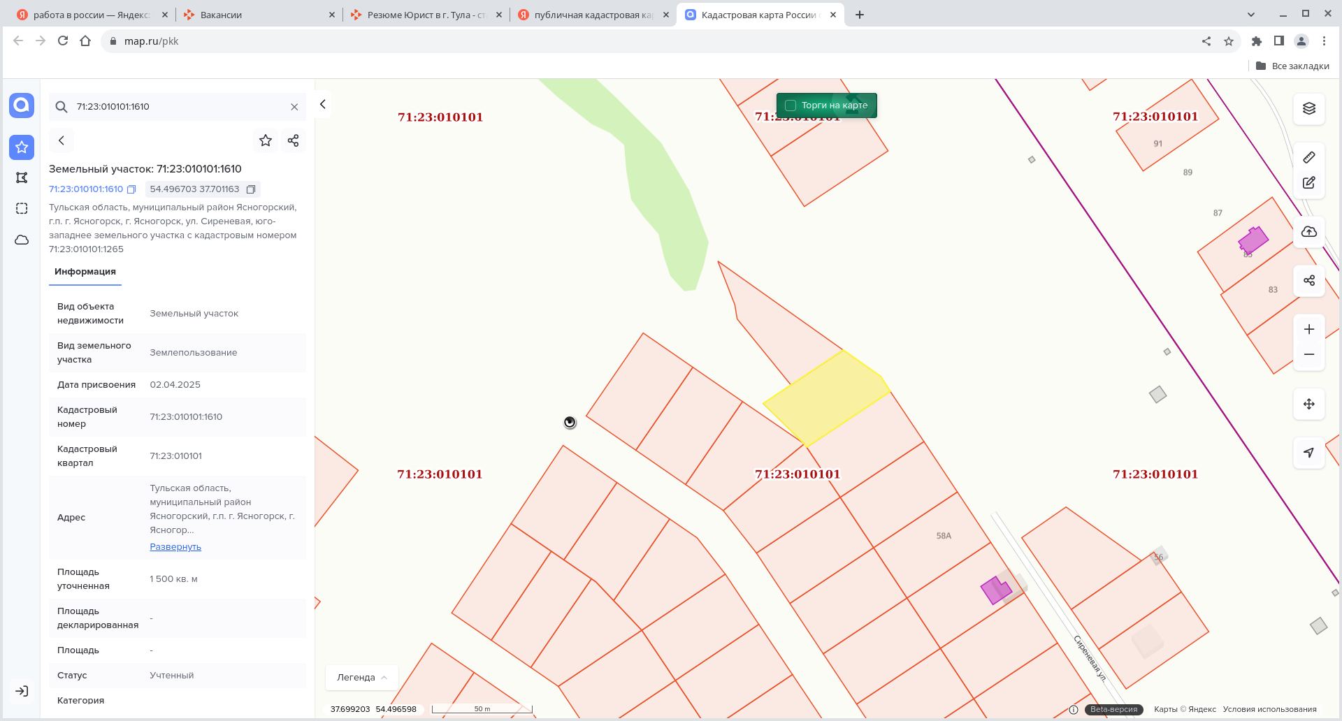Clear the cadastral number search field
Viewport: 1342px width, 721px height.
294,107
